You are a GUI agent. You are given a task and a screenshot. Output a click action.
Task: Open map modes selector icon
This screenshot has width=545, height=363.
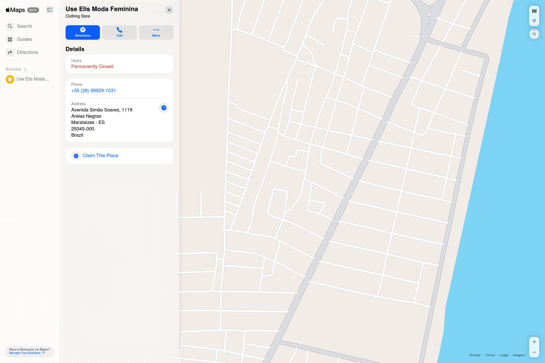tap(534, 11)
